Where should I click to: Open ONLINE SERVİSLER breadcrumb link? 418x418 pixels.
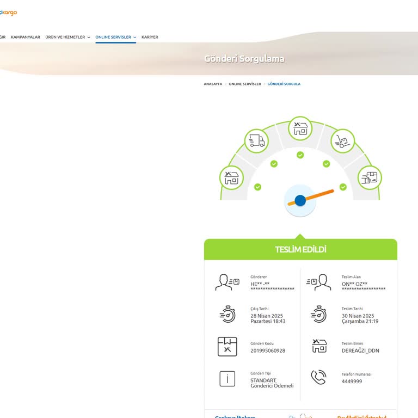(x=245, y=84)
